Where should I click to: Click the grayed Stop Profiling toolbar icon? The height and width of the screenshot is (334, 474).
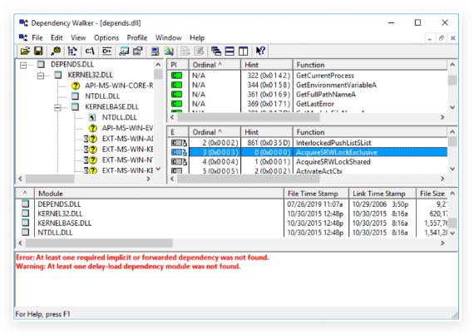pos(199,51)
